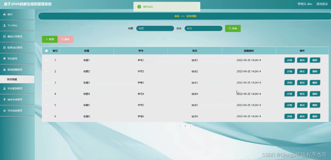This screenshot has height=160, width=331.
Task: Click the green 查询 search button
Action: (x=233, y=28)
